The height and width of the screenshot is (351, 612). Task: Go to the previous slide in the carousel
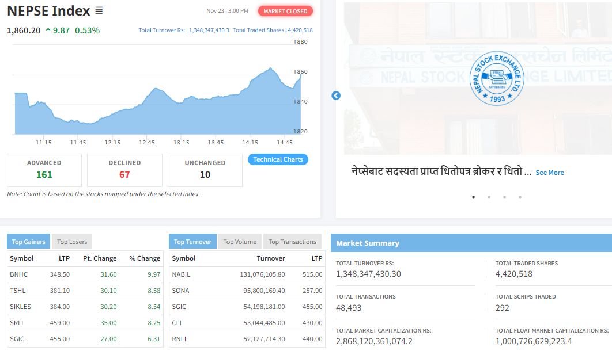[x=336, y=96]
